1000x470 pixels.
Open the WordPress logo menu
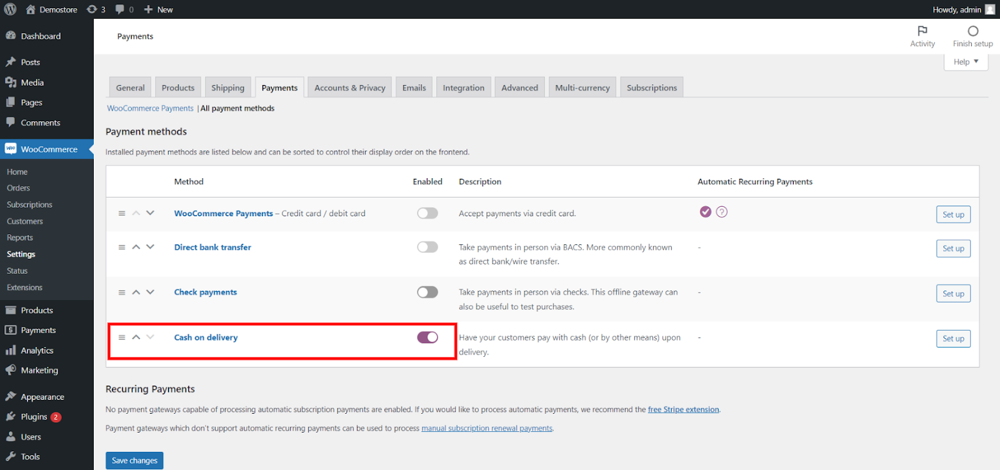tap(11, 9)
